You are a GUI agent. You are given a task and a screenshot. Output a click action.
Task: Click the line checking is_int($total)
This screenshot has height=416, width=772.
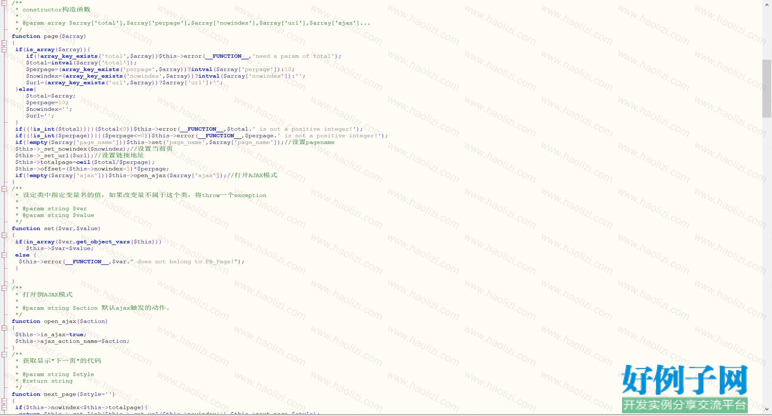[x=189, y=129]
